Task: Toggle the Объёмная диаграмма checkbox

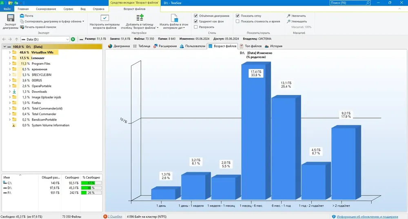Action: point(196,16)
